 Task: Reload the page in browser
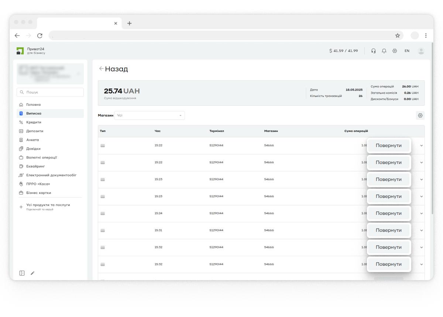tap(40, 35)
